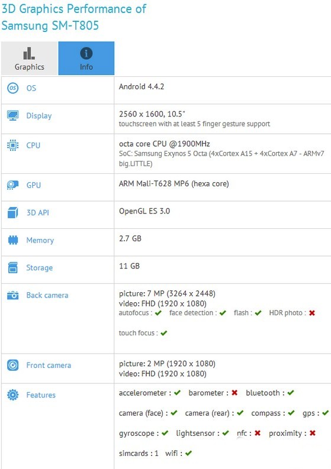Click the Back camera icon
This screenshot has width=331, height=469.
(x=12, y=295)
